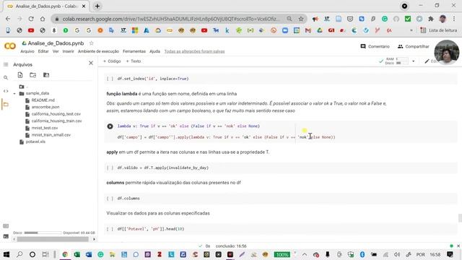Select the df.T.apply(invalidate_by_day) cell
The image size is (462, 260).
pyautogui.click(x=280, y=168)
